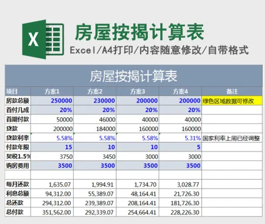This screenshot has height=224, width=265.
Task: Select deed tax cell 3450
Action: 95,156
